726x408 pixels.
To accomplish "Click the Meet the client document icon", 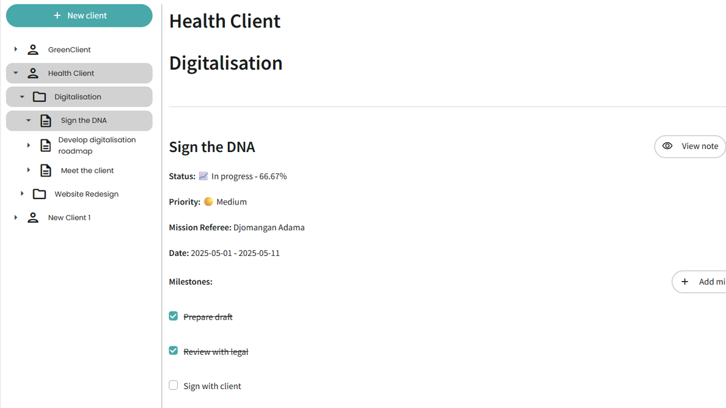I will (x=46, y=170).
